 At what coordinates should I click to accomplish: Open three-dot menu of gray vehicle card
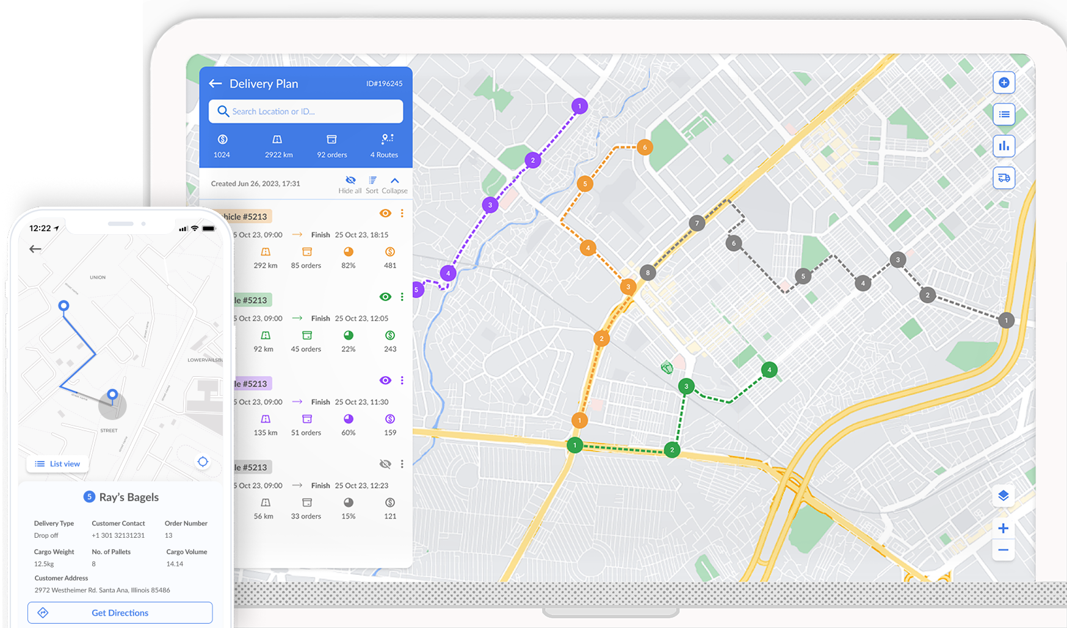402,464
